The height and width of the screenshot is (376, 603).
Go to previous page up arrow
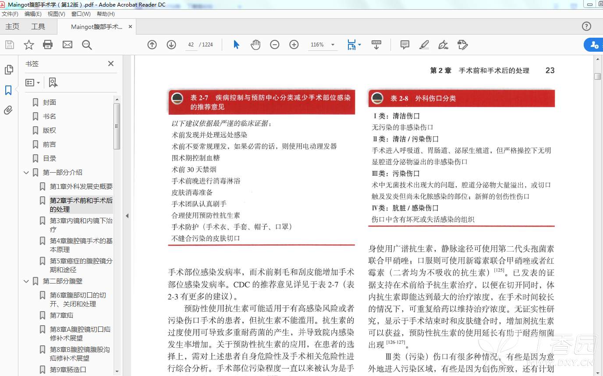coord(152,45)
